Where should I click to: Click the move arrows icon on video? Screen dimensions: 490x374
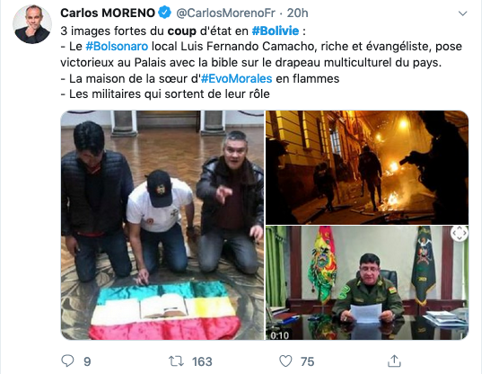[459, 233]
